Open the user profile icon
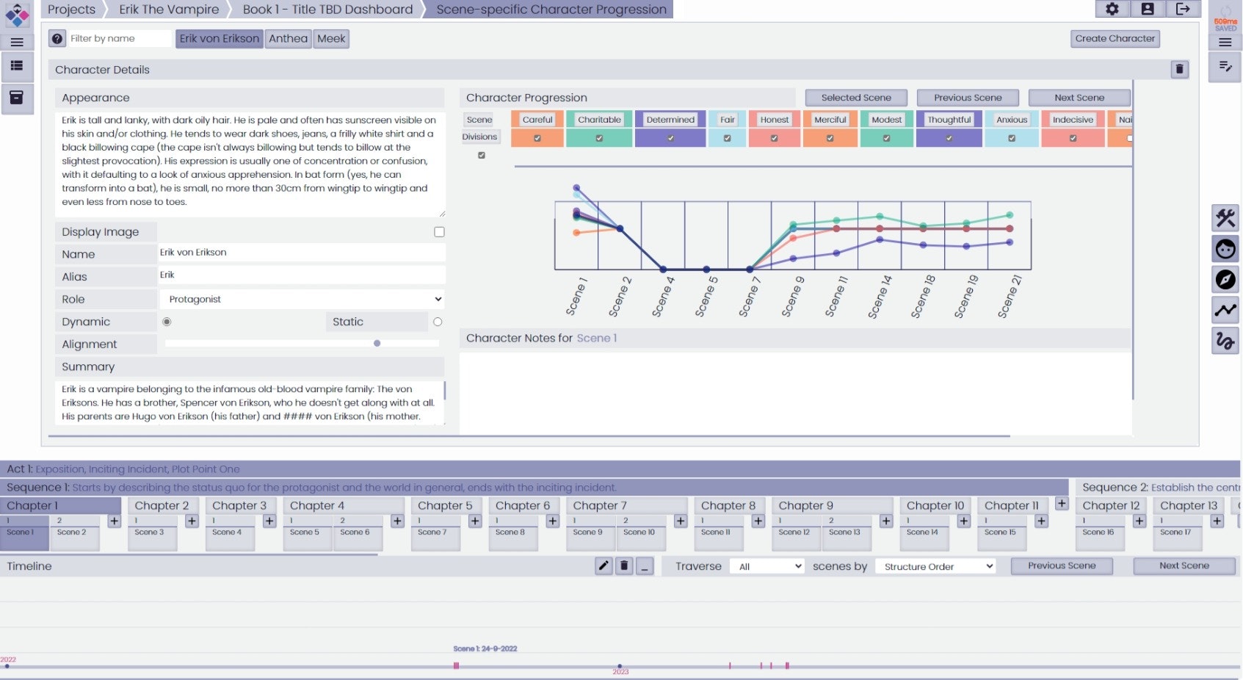1243x680 pixels. coord(1147,9)
